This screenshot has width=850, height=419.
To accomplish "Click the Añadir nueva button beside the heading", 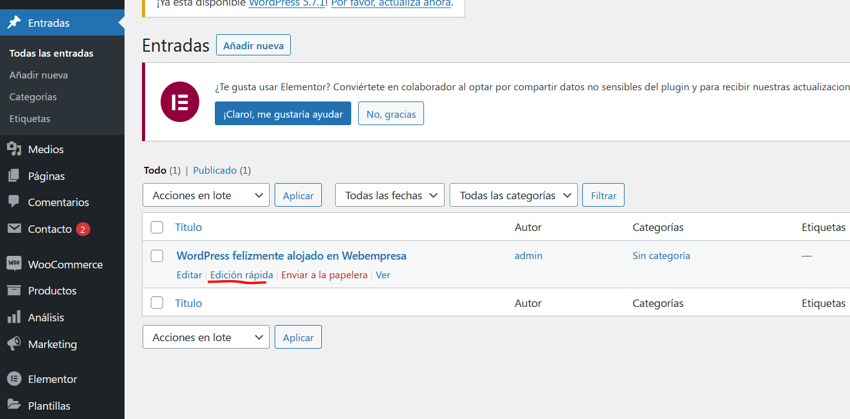I will (253, 45).
